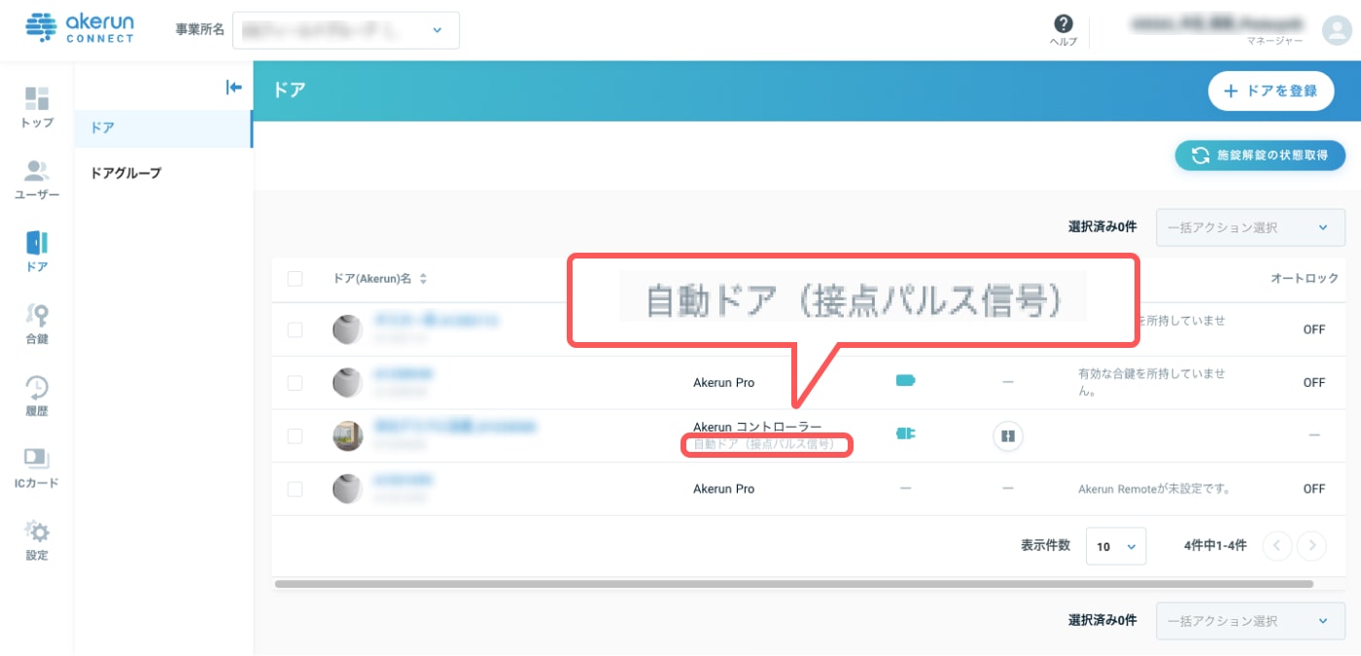Image resolution: width=1361 pixels, height=656 pixels.
Task: Open the トップ dashboard from the sidebar
Action: [37, 107]
